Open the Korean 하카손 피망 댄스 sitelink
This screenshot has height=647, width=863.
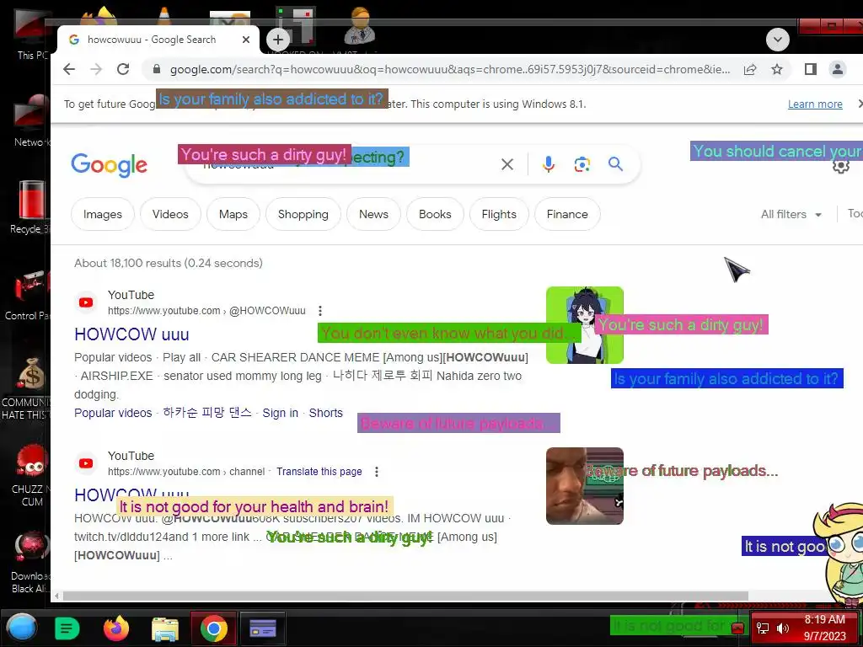click(x=207, y=413)
